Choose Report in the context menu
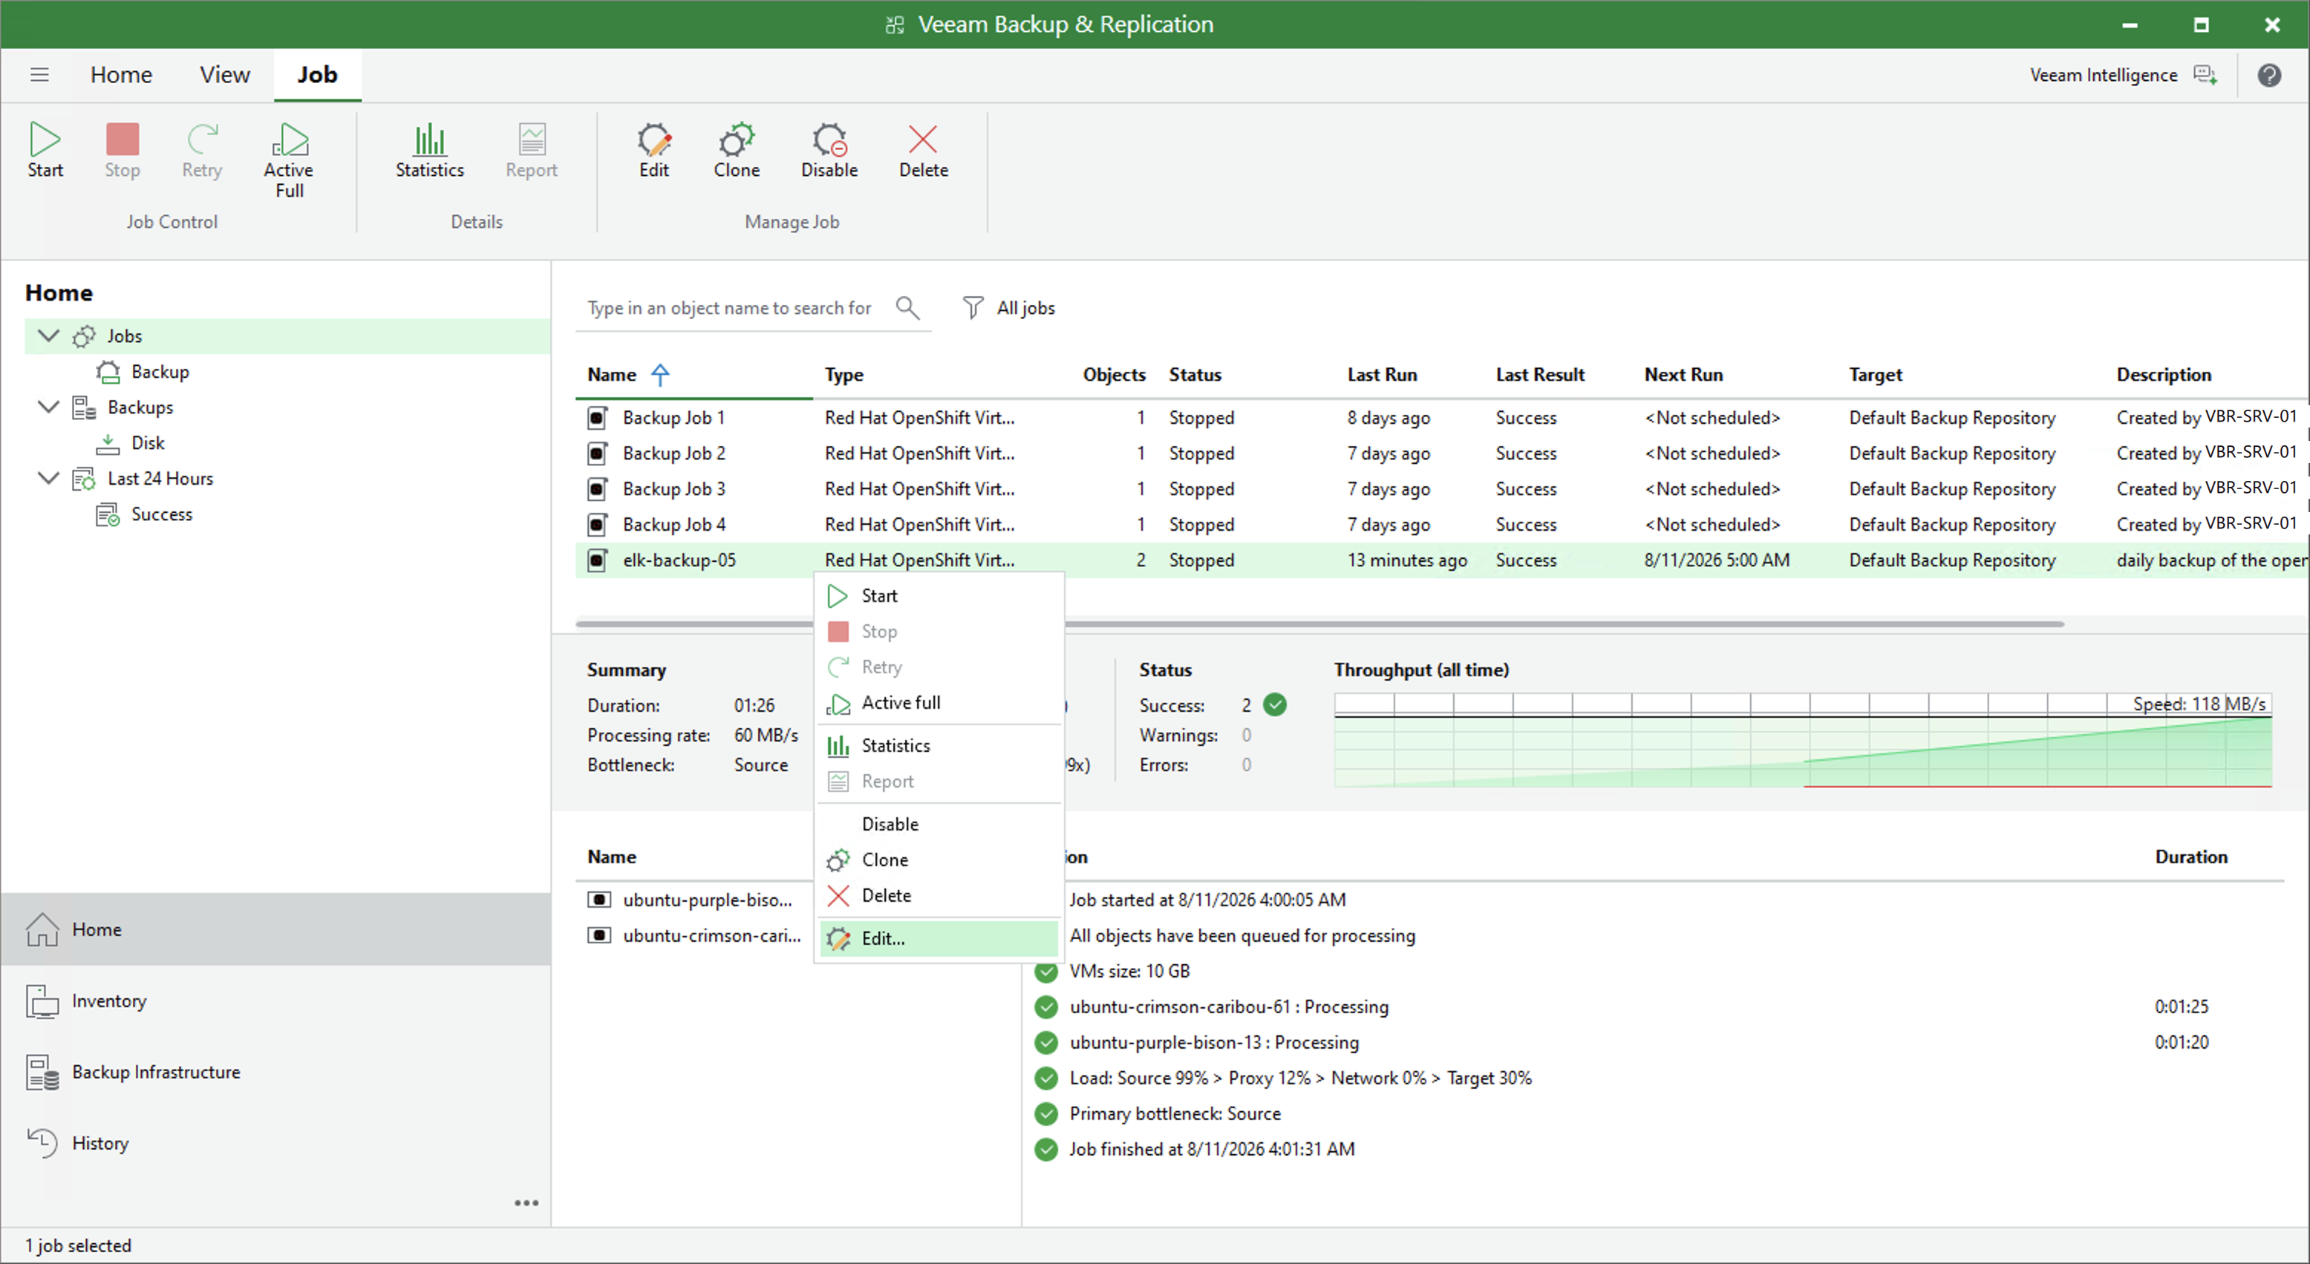This screenshot has height=1264, width=2310. tap(939, 782)
